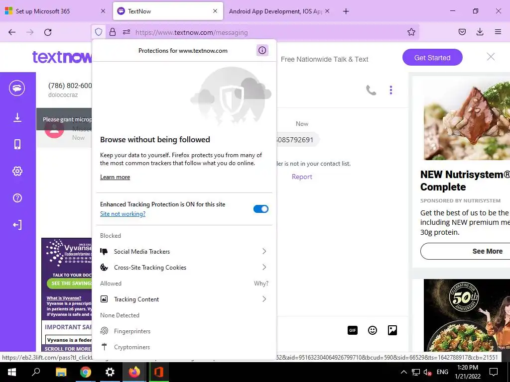The width and height of the screenshot is (510, 382).
Task: Click the textnow logo
Action: [x=62, y=57]
